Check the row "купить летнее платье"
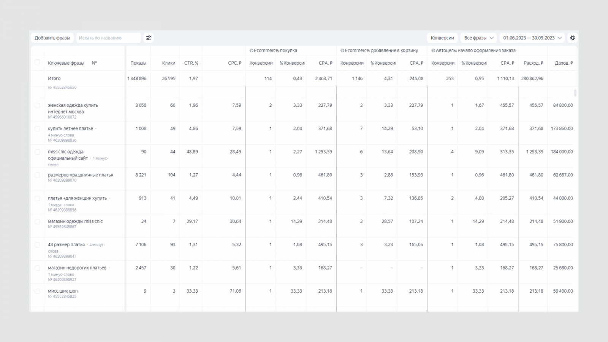Viewport: 608px width, 342px height. pos(37,129)
